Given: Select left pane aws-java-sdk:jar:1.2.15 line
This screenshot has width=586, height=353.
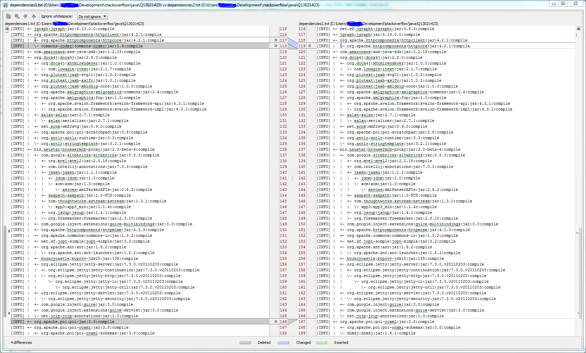Looking at the screenshot, I should [x=140, y=52].
